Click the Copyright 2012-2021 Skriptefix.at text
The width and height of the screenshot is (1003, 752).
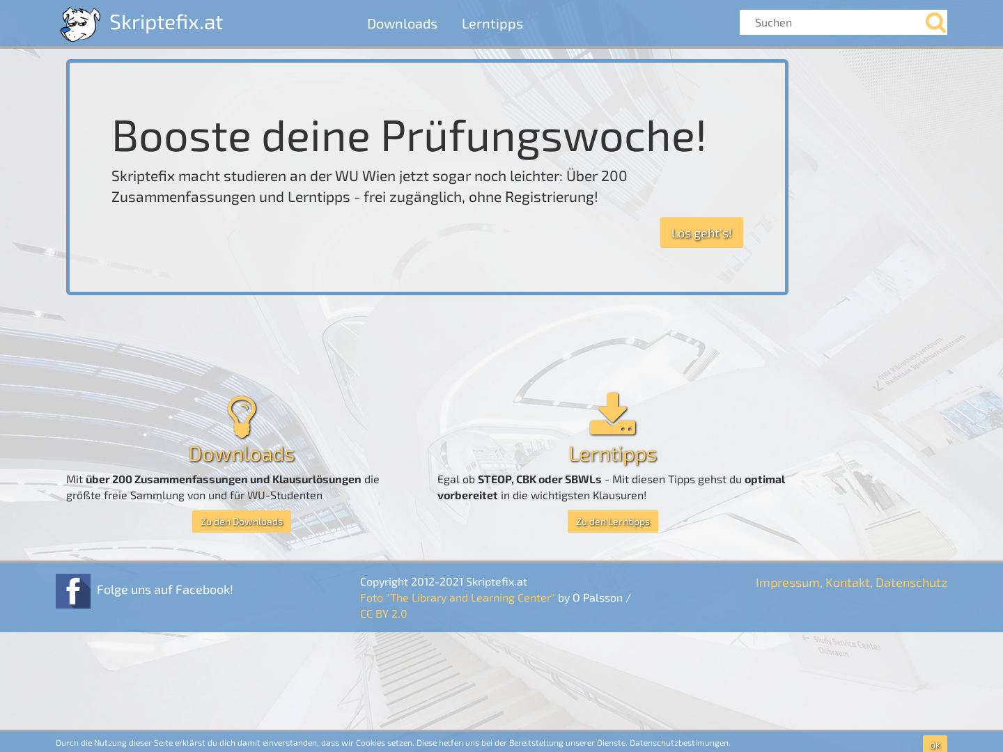click(x=444, y=581)
